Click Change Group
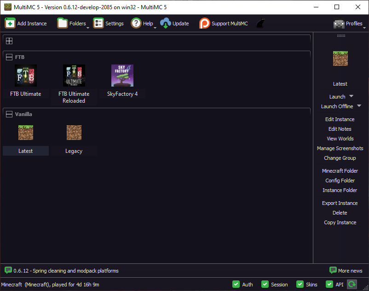Viewport: 369px width, 291px height. click(x=340, y=158)
